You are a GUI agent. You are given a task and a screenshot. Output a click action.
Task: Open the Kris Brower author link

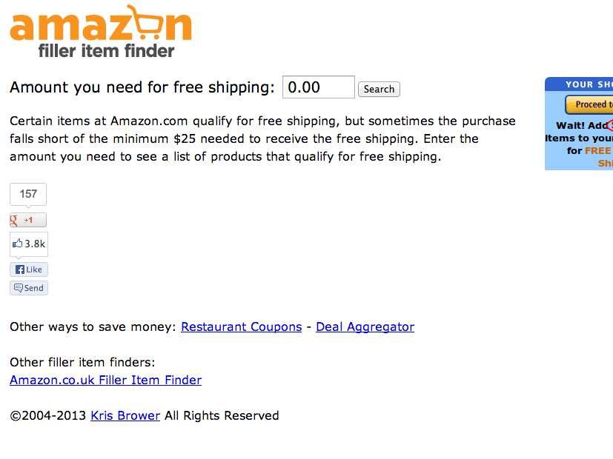[x=125, y=415]
